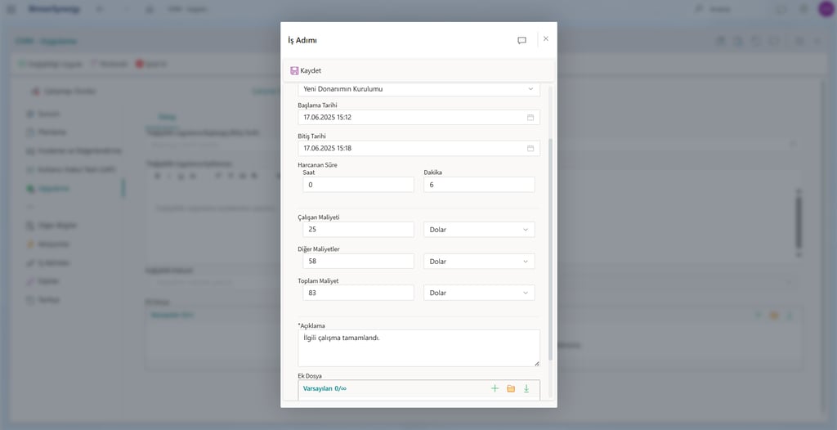
Task: Open the Başlama Tarihi calendar picker
Action: pos(530,118)
